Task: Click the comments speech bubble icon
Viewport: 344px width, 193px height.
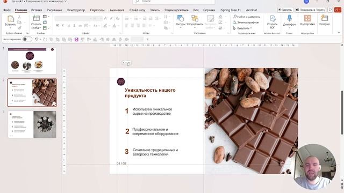Action: pos(330,10)
